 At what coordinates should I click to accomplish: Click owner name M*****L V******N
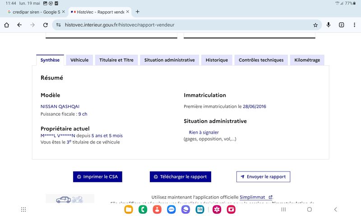click(x=58, y=135)
